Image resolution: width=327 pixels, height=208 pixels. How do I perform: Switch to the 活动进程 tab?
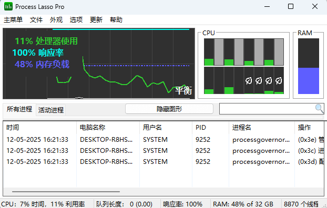click(51, 110)
